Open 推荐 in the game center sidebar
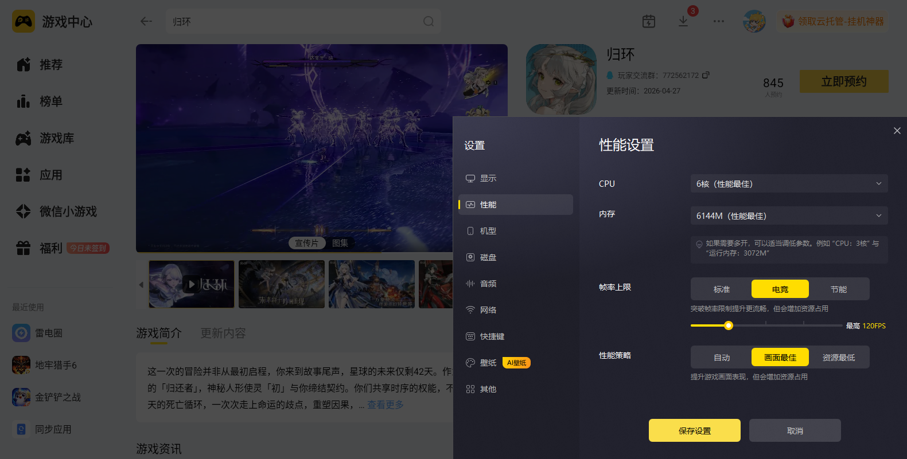 pos(39,65)
